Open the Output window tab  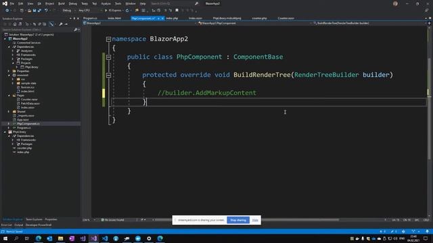(19, 225)
